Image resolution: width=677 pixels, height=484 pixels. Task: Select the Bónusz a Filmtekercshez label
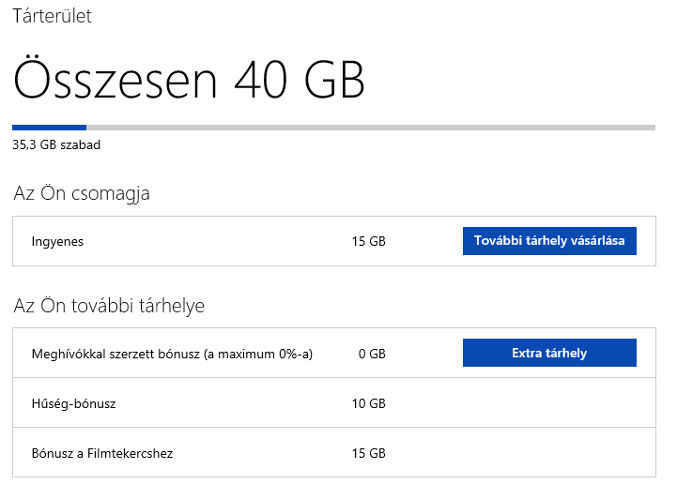point(102,453)
